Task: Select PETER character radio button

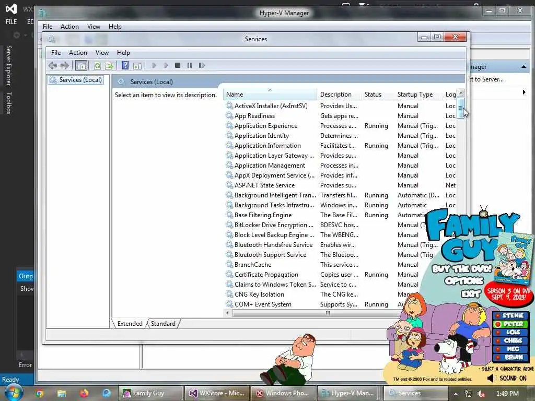Action: coord(498,324)
